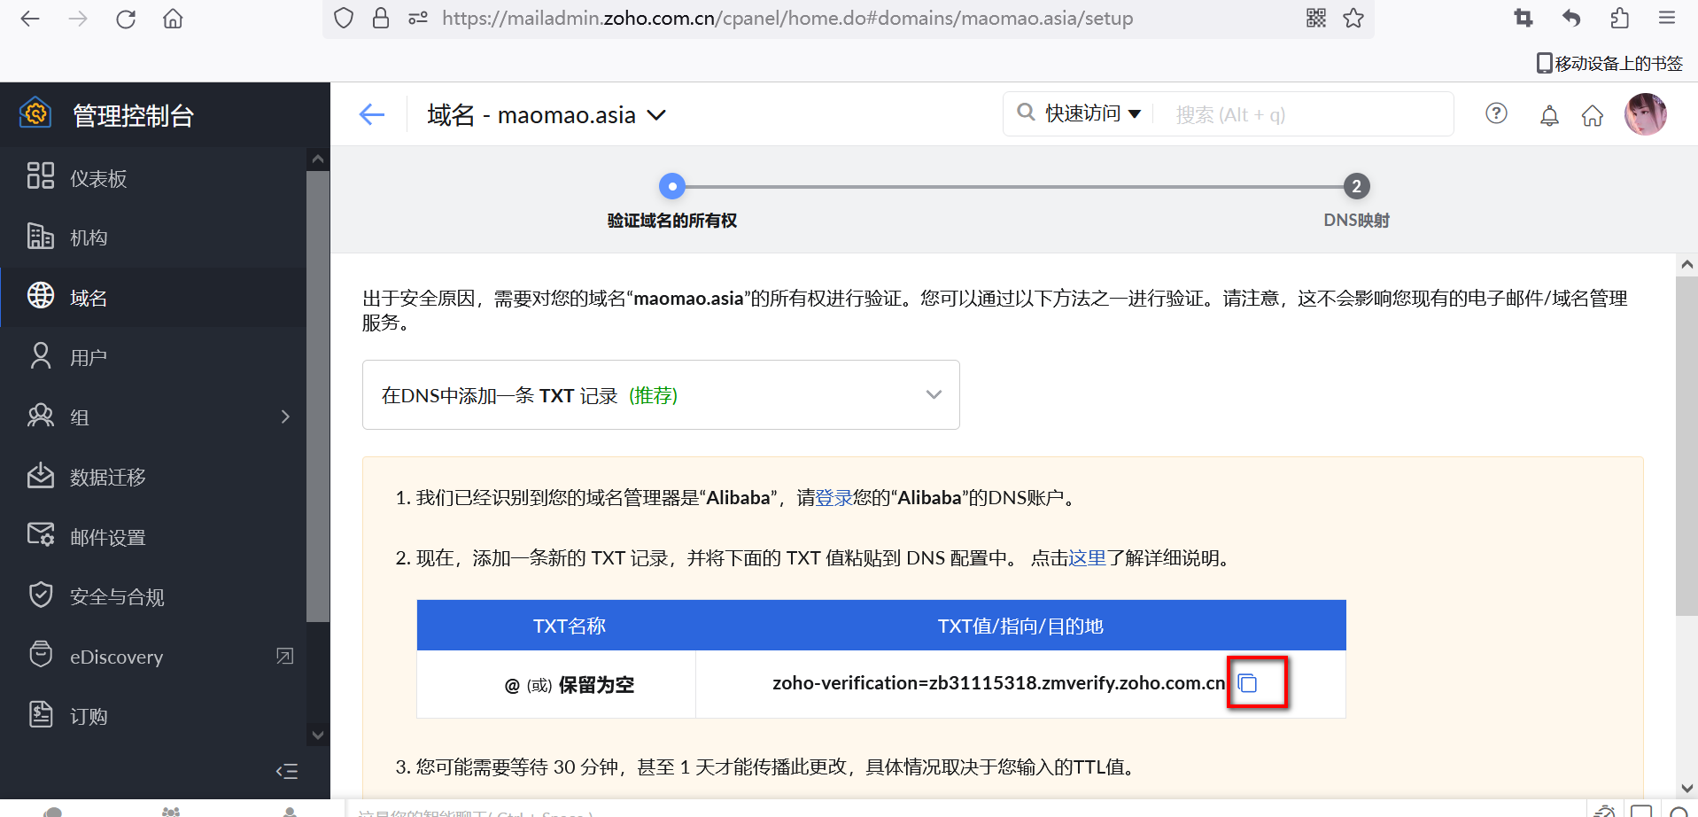Generate QR code for this page
1698x817 pixels.
click(x=1316, y=18)
